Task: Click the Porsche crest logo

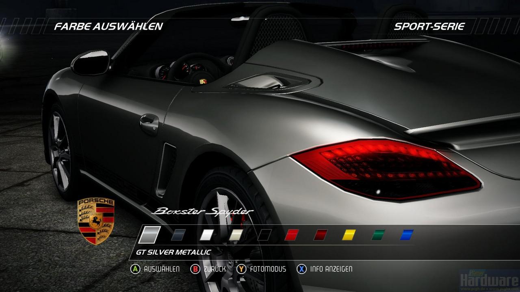Action: click(x=96, y=221)
